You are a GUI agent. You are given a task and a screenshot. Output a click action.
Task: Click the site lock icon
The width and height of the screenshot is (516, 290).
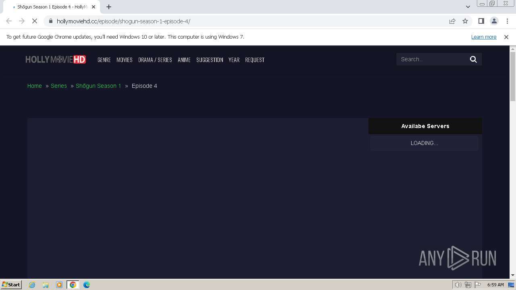tap(50, 21)
